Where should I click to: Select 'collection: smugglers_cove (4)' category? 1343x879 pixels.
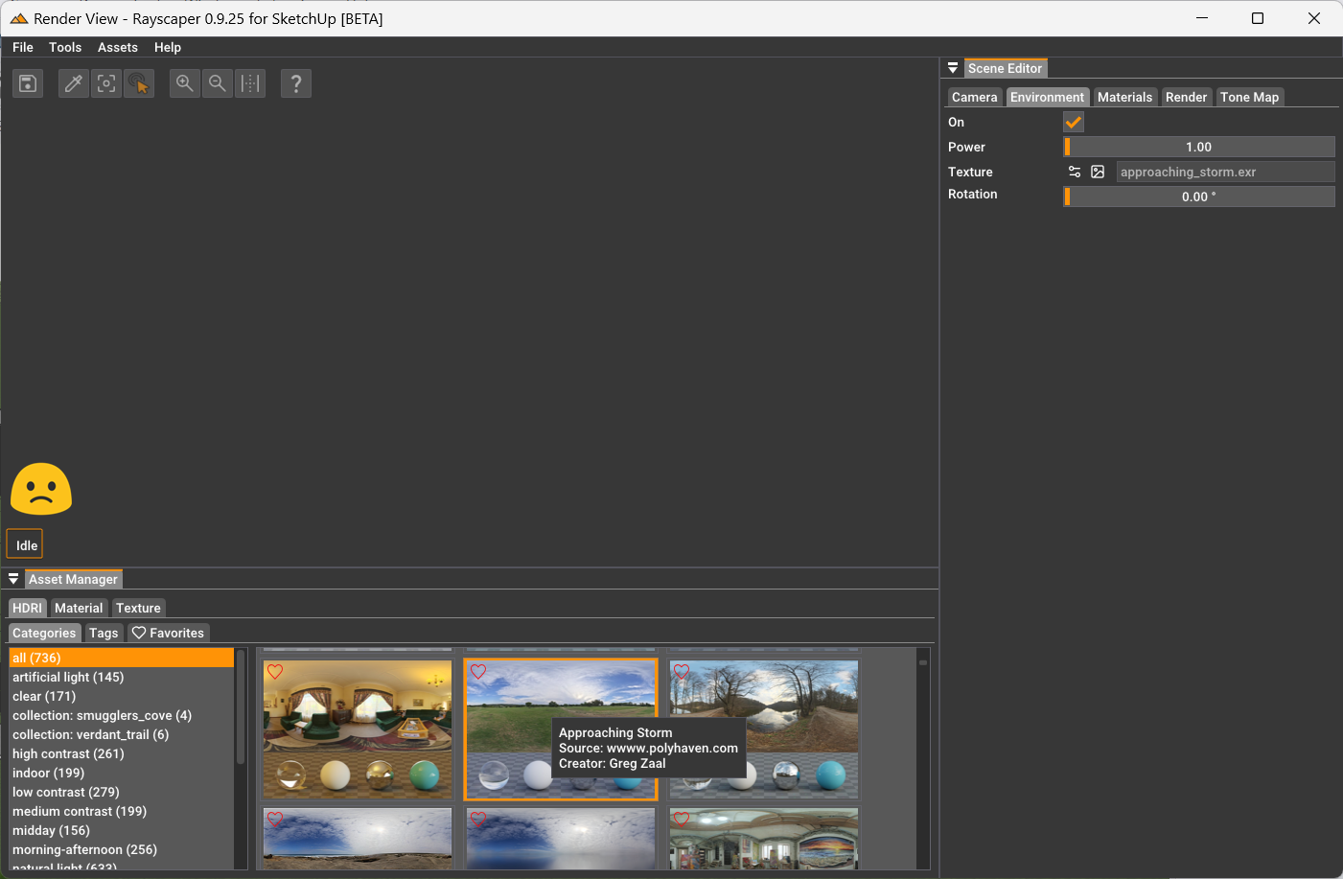coord(122,715)
